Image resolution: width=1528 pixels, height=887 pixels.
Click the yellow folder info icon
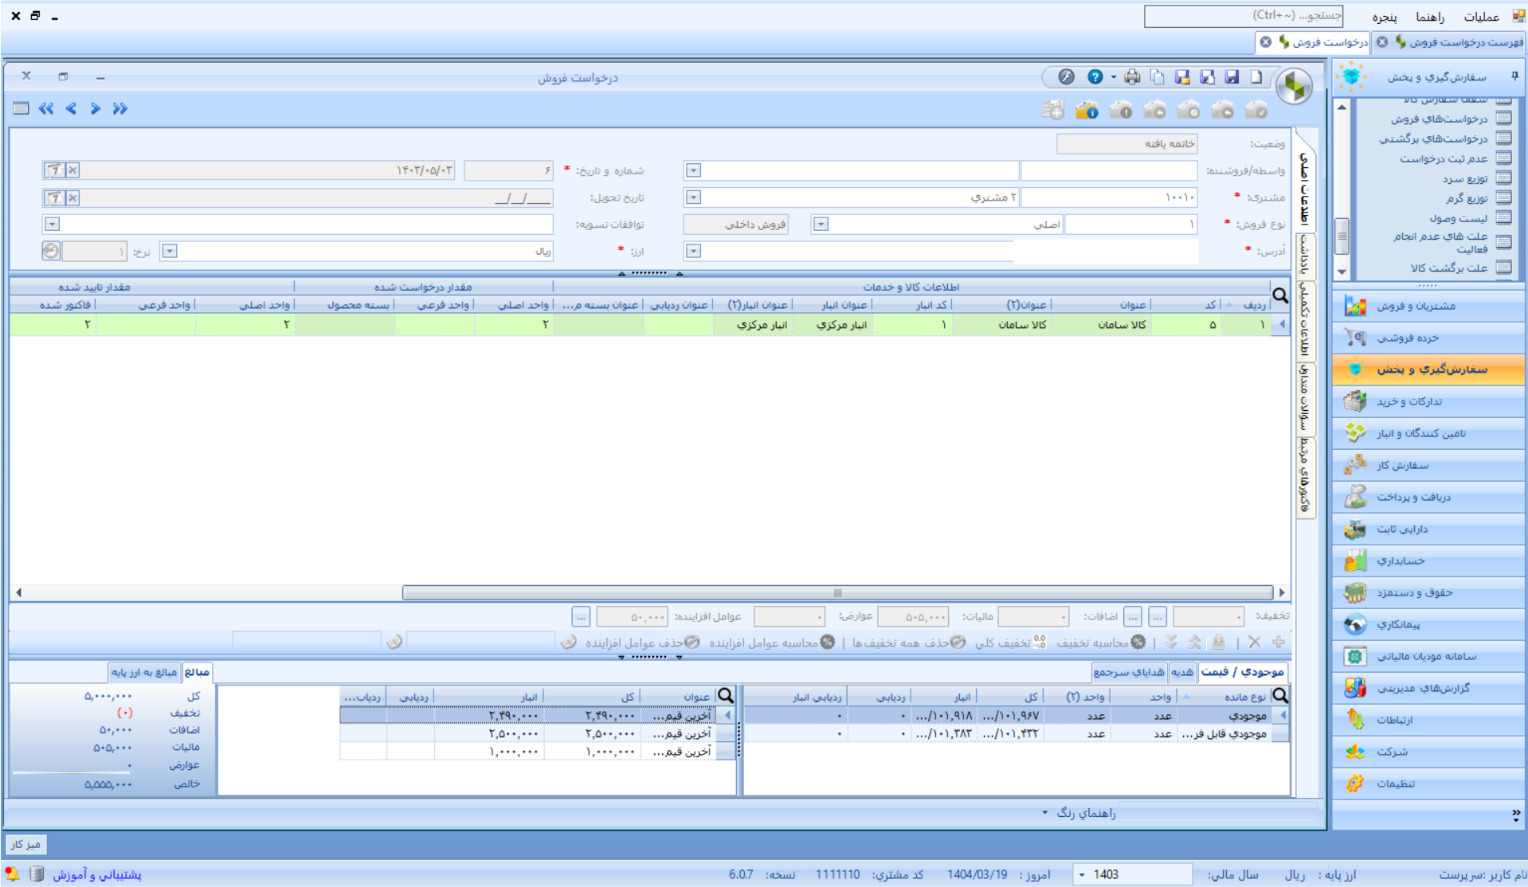(1087, 110)
